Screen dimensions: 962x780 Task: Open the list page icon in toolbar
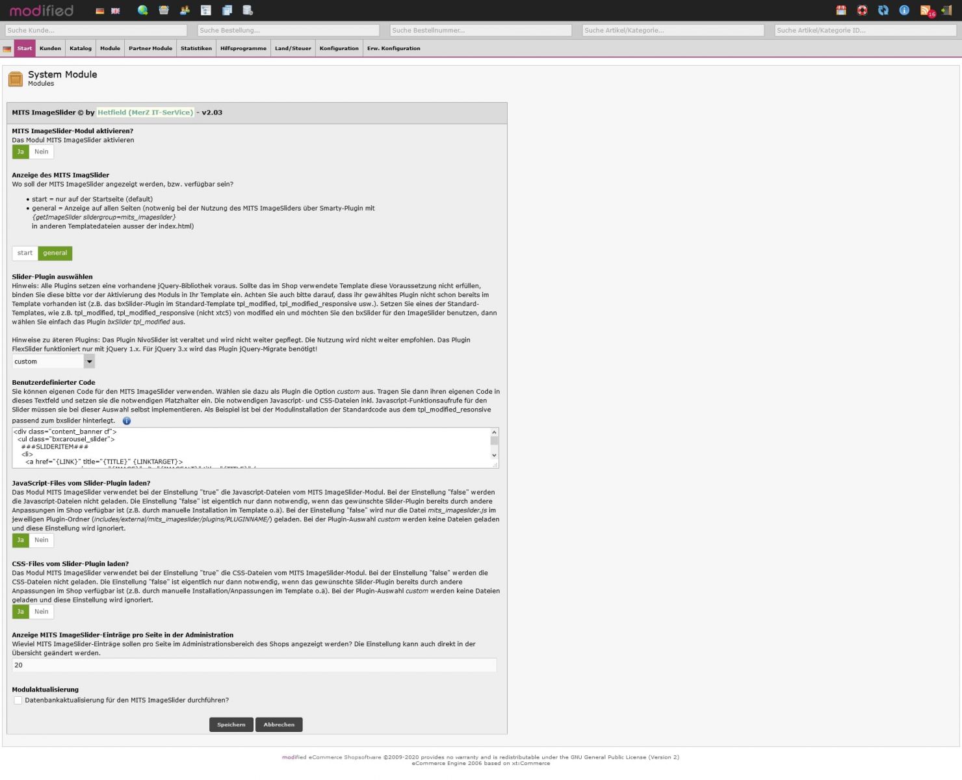[x=205, y=10]
